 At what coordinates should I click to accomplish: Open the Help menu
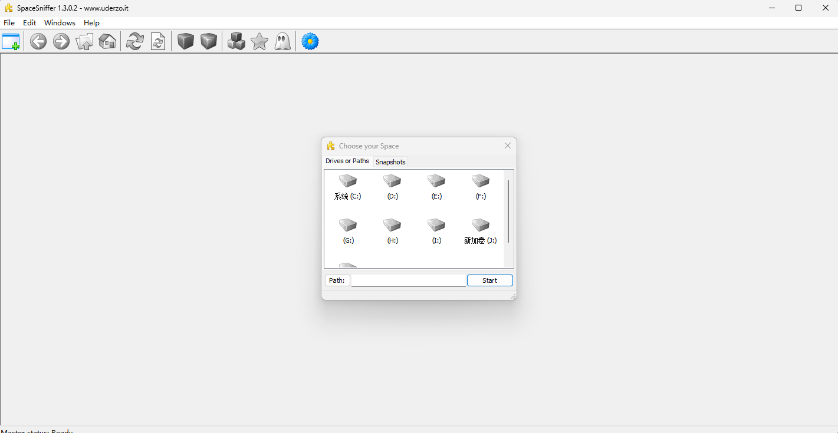(91, 23)
